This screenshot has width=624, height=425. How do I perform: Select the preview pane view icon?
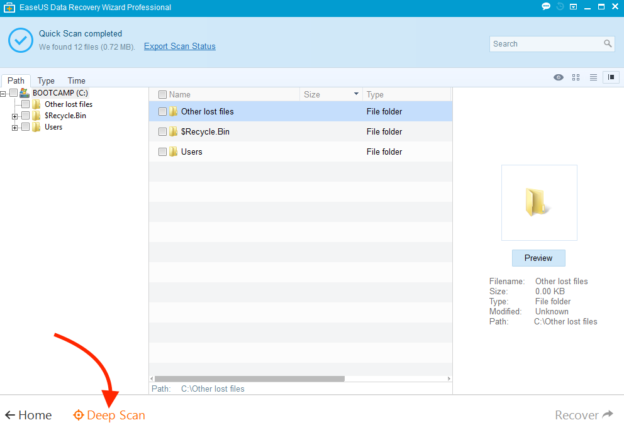pos(610,77)
